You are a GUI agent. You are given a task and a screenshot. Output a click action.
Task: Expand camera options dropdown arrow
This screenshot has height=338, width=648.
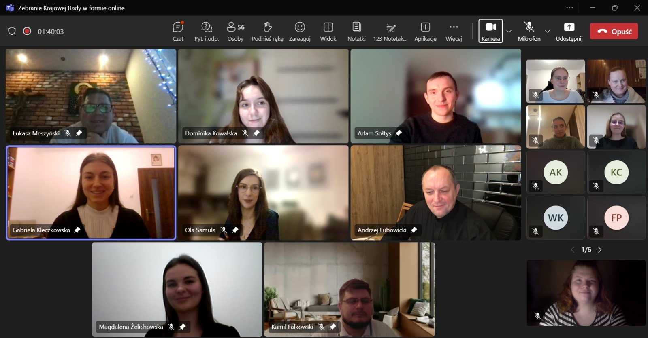coord(509,31)
